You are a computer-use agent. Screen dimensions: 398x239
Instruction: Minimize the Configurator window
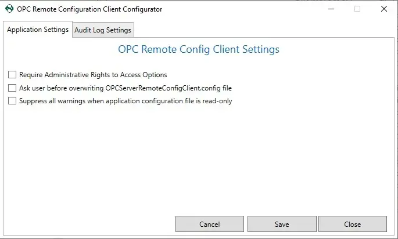tap(331, 9)
